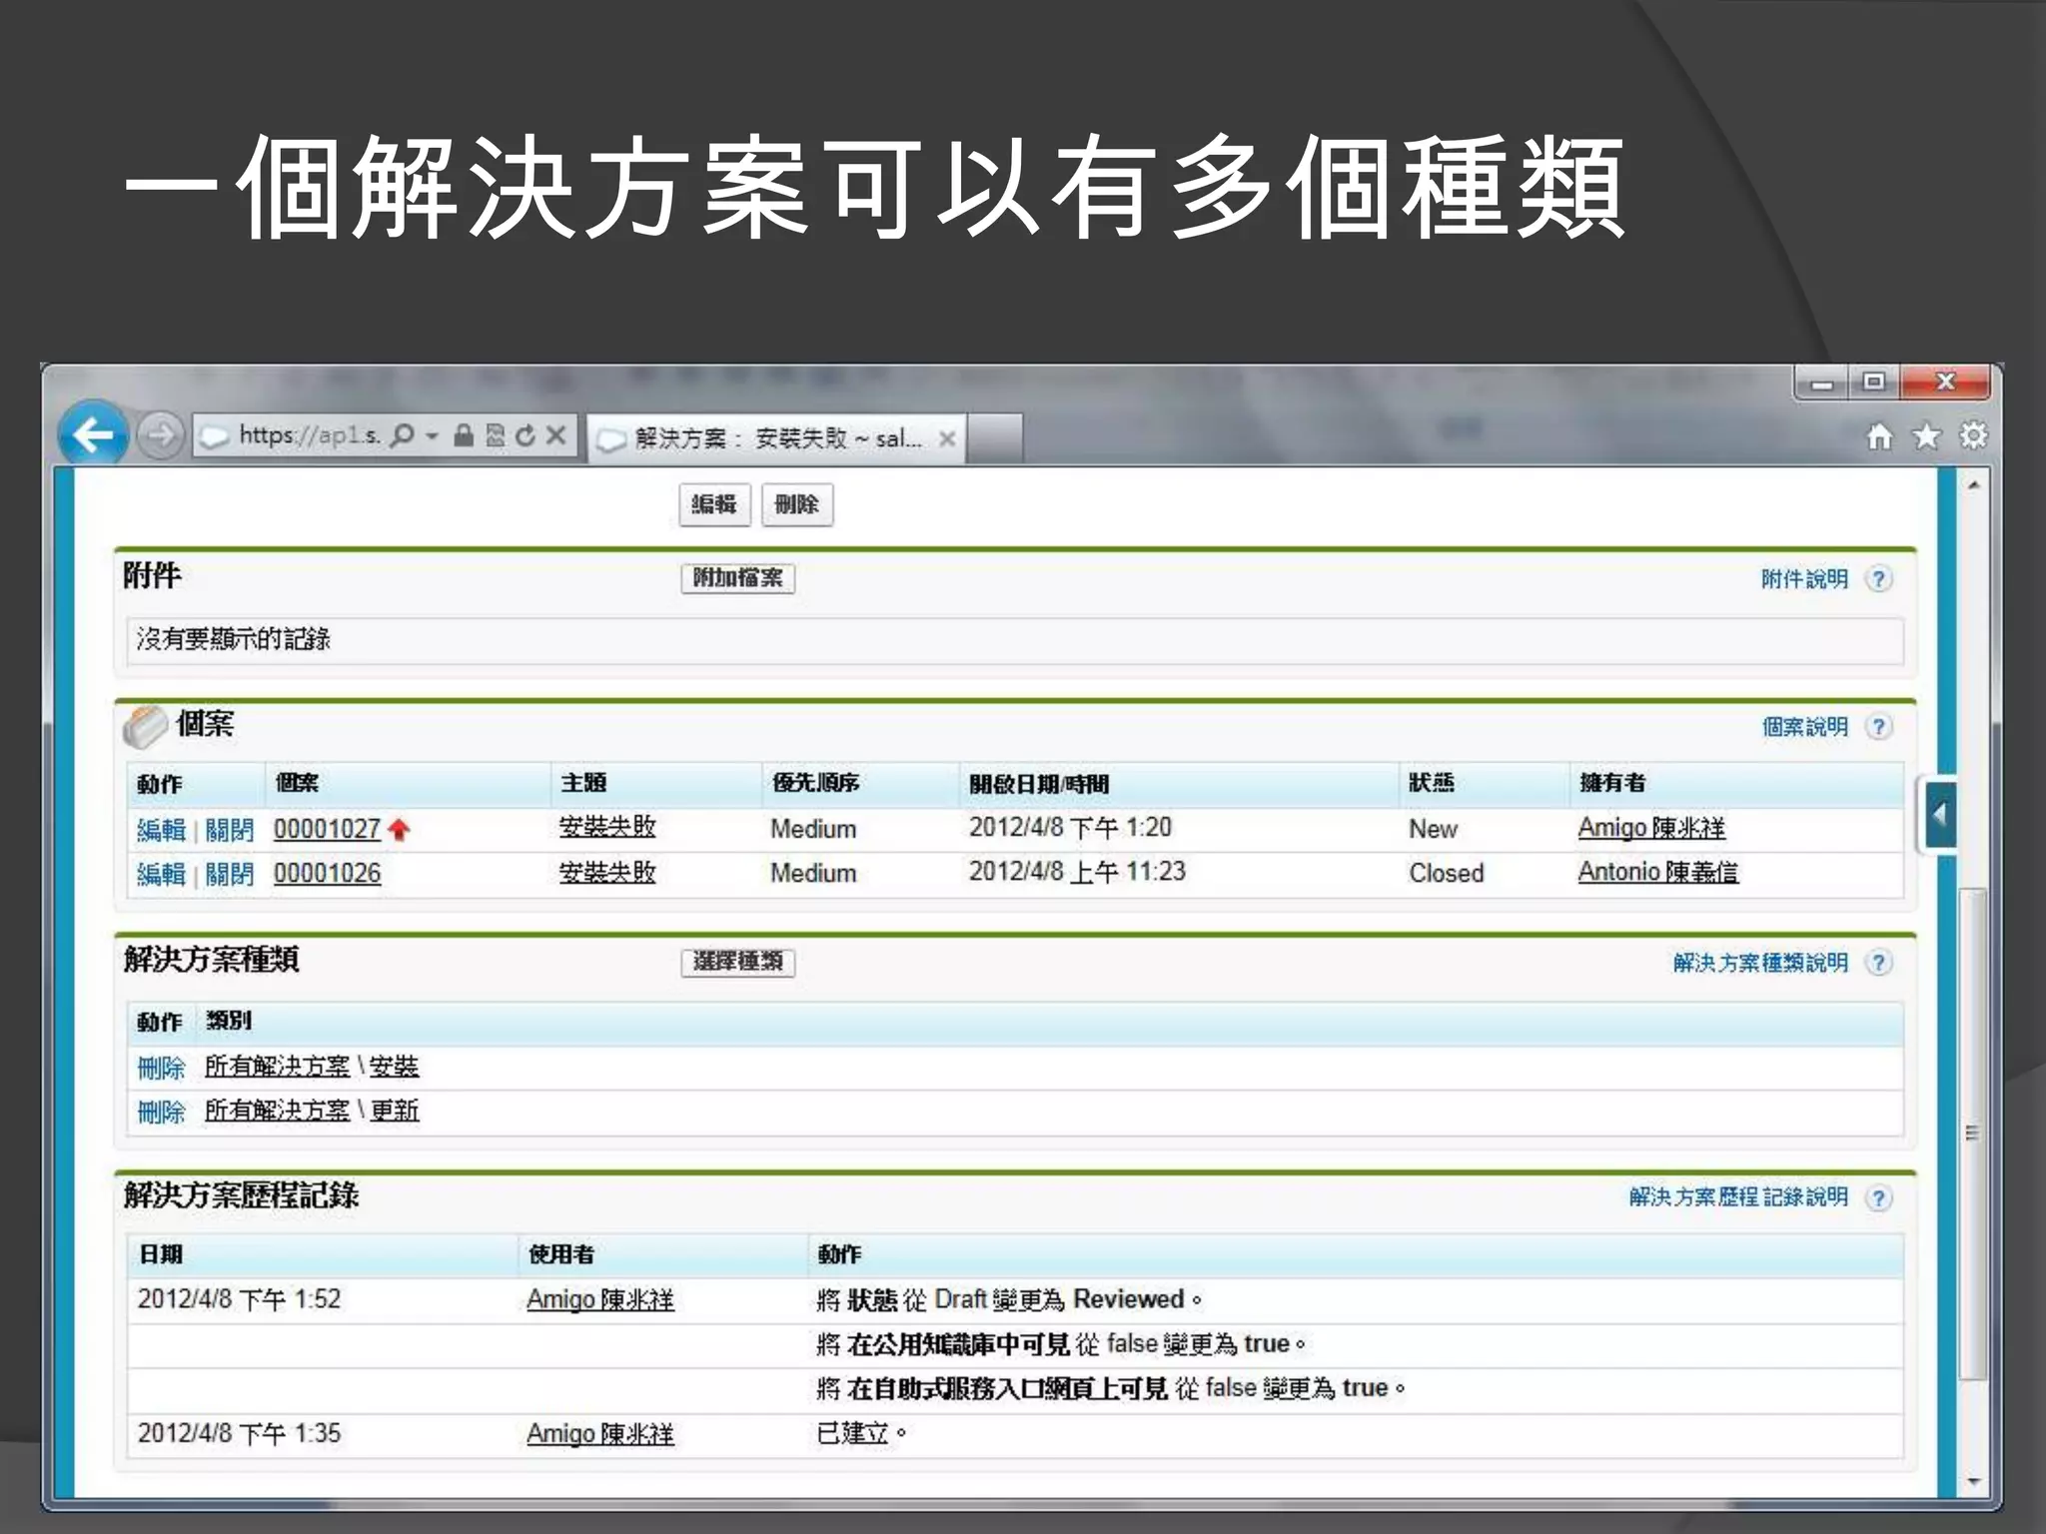This screenshot has height=1534, width=2046.
Task: Expand the collapsed sidebar arrow handle
Action: [x=1939, y=815]
